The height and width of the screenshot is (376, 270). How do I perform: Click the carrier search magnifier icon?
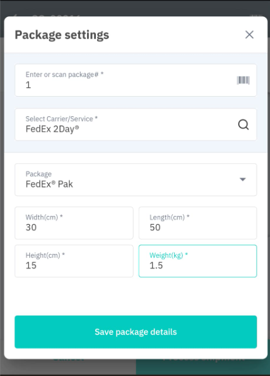point(243,125)
